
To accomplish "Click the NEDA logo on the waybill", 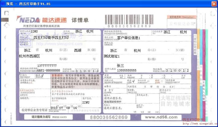I will coord(28,20).
